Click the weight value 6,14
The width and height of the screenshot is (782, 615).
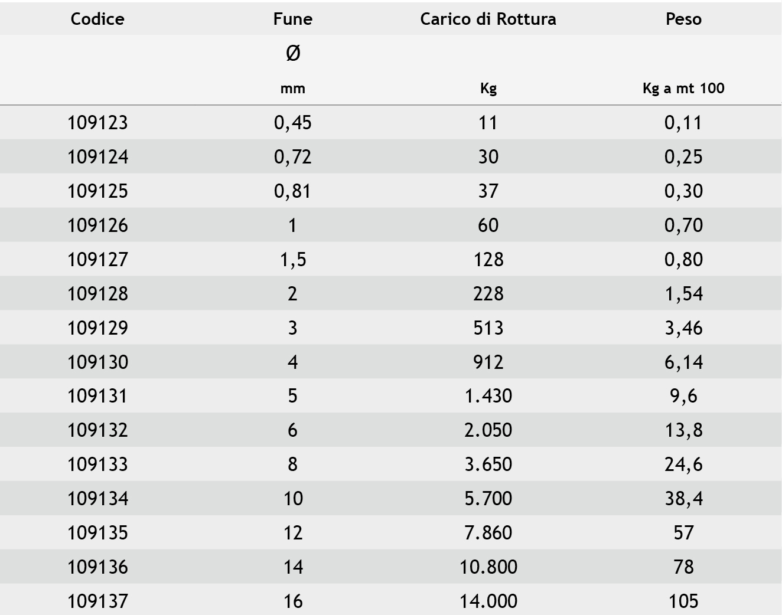[683, 362]
